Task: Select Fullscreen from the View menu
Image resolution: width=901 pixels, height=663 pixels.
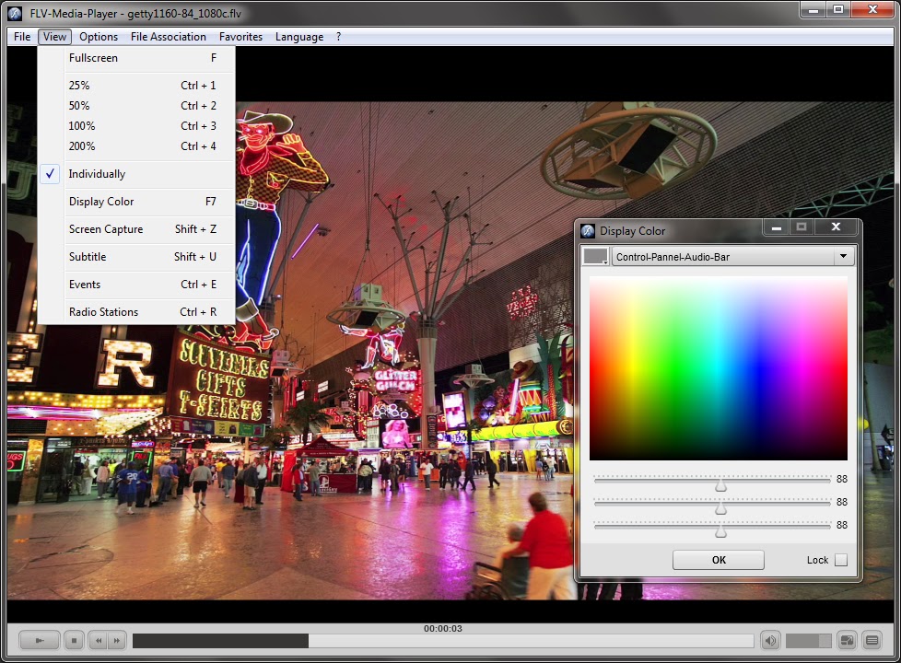Action: (93, 58)
